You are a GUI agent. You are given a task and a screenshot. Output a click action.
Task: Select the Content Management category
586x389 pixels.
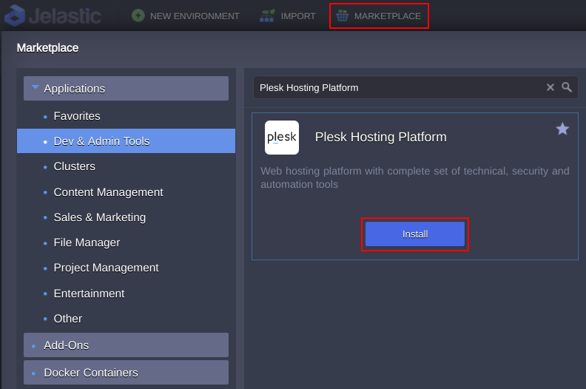[126, 192]
